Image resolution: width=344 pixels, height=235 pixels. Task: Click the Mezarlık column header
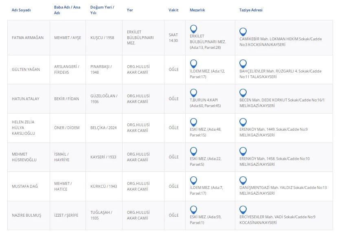tap(197, 10)
